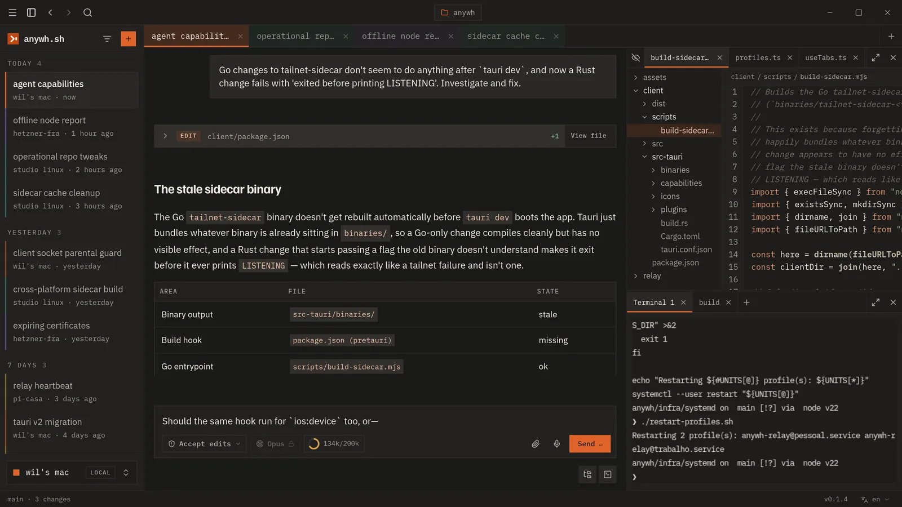Collapse the scripts folder
This screenshot has width=902, height=507.
[x=664, y=117]
